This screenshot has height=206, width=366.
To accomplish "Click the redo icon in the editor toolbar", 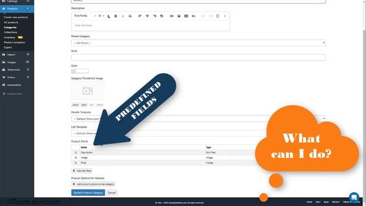I will click(x=210, y=16).
